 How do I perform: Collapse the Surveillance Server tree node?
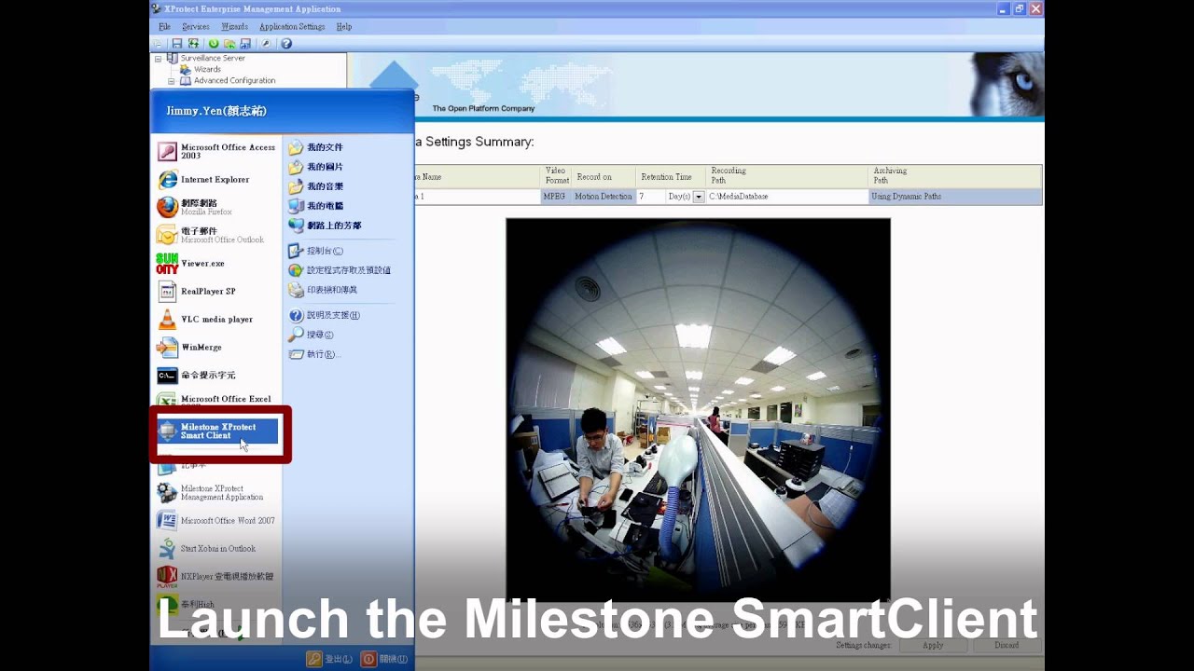158,59
